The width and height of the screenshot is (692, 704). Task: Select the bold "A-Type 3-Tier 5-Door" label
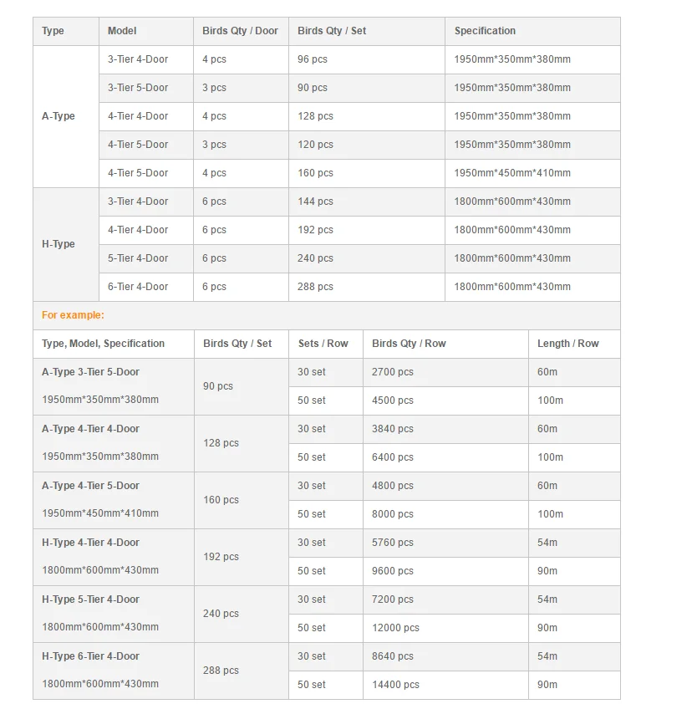[x=90, y=372]
